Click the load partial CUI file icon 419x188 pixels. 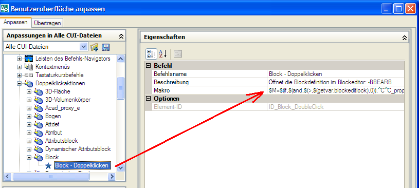pyautogui.click(x=94, y=47)
